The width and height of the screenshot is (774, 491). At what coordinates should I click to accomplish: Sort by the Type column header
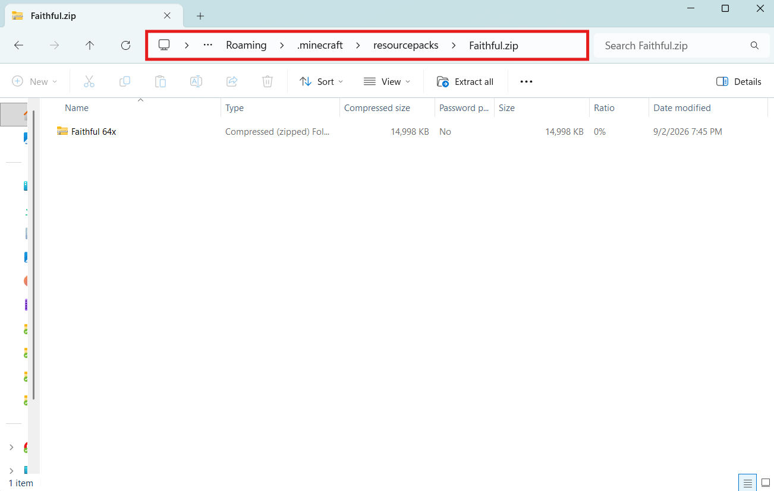pos(280,108)
